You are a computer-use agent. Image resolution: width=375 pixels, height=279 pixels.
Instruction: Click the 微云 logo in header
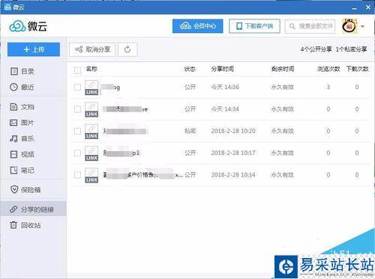(28, 26)
